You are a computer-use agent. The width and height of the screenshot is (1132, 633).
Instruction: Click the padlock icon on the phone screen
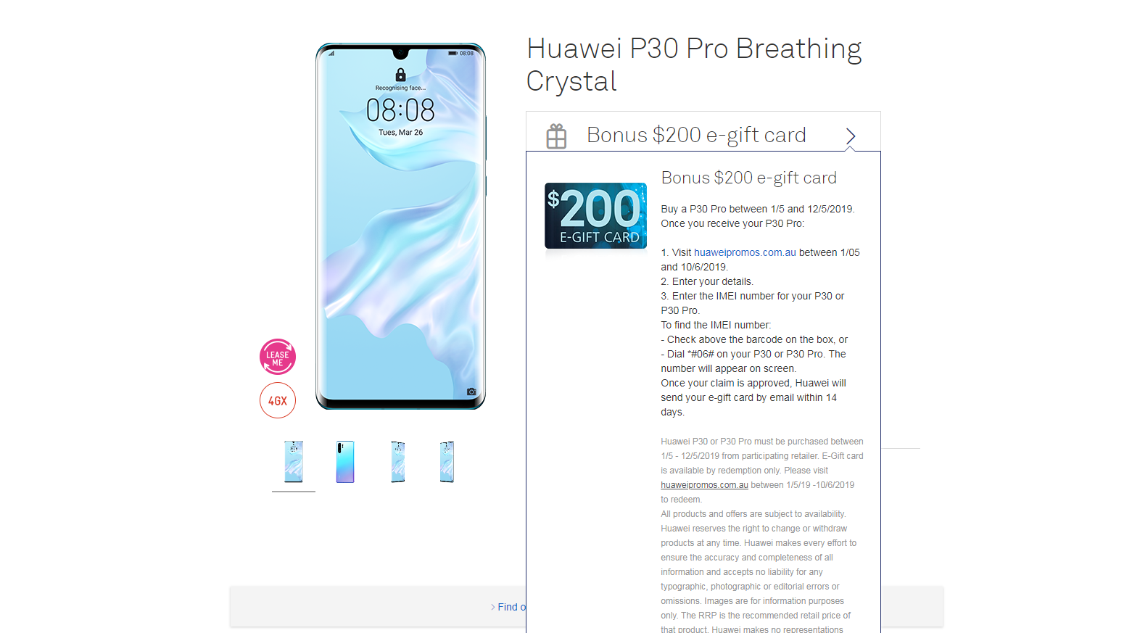400,75
